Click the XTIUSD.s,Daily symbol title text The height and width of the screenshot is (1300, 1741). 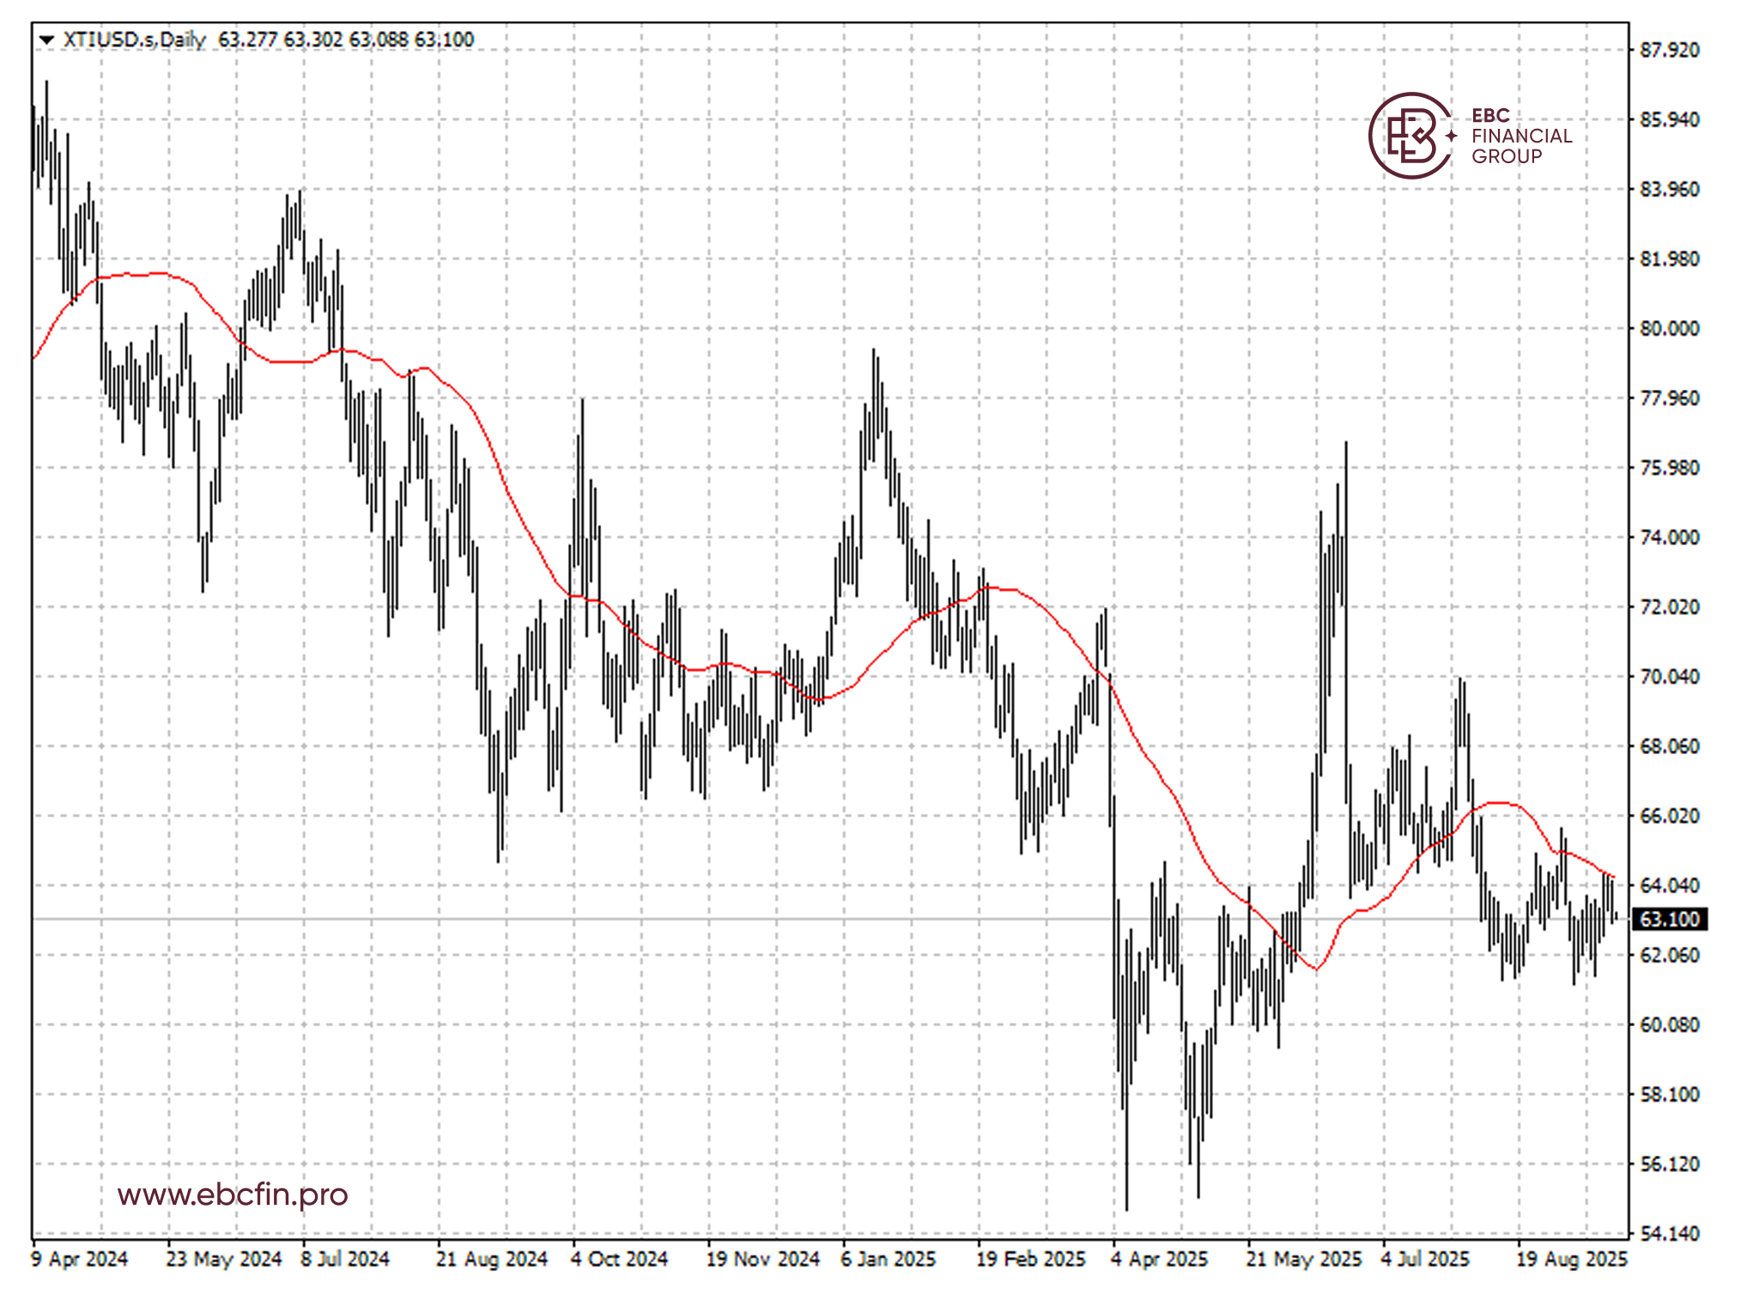pyautogui.click(x=135, y=39)
